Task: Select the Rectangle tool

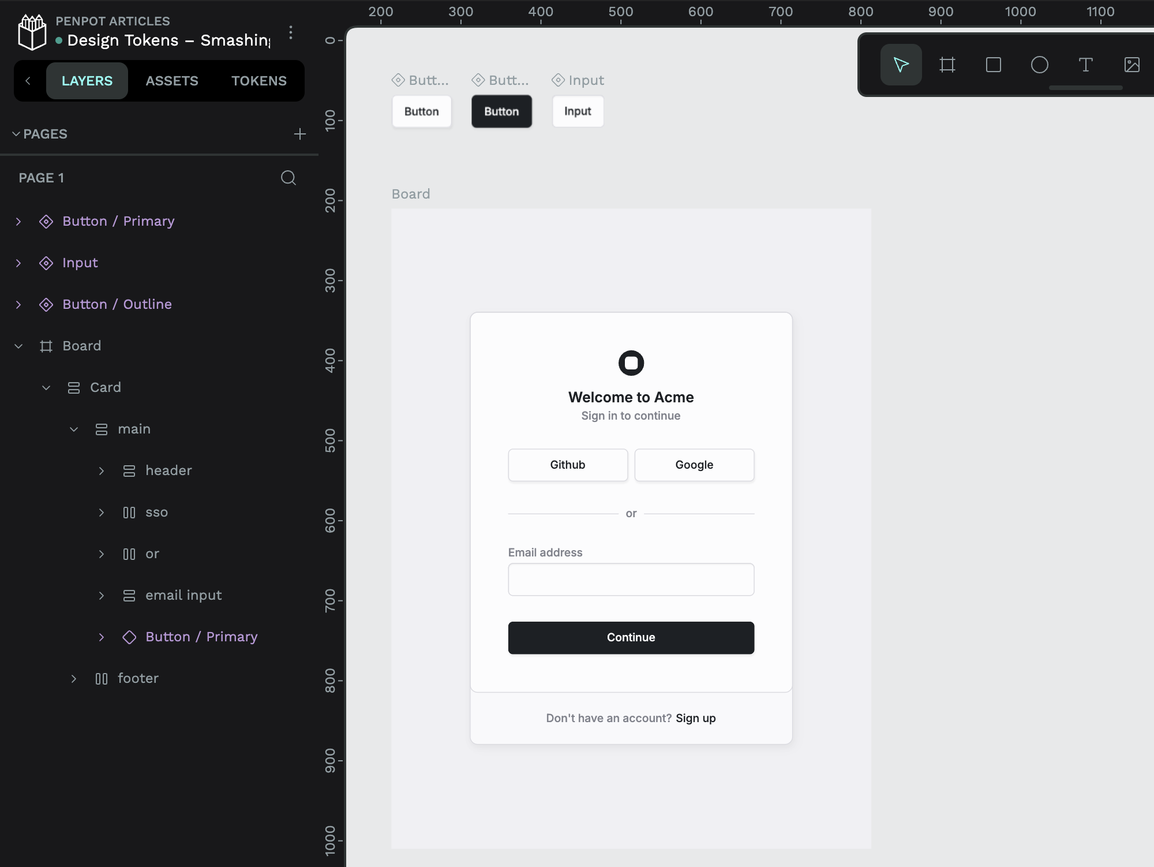Action: click(x=993, y=65)
